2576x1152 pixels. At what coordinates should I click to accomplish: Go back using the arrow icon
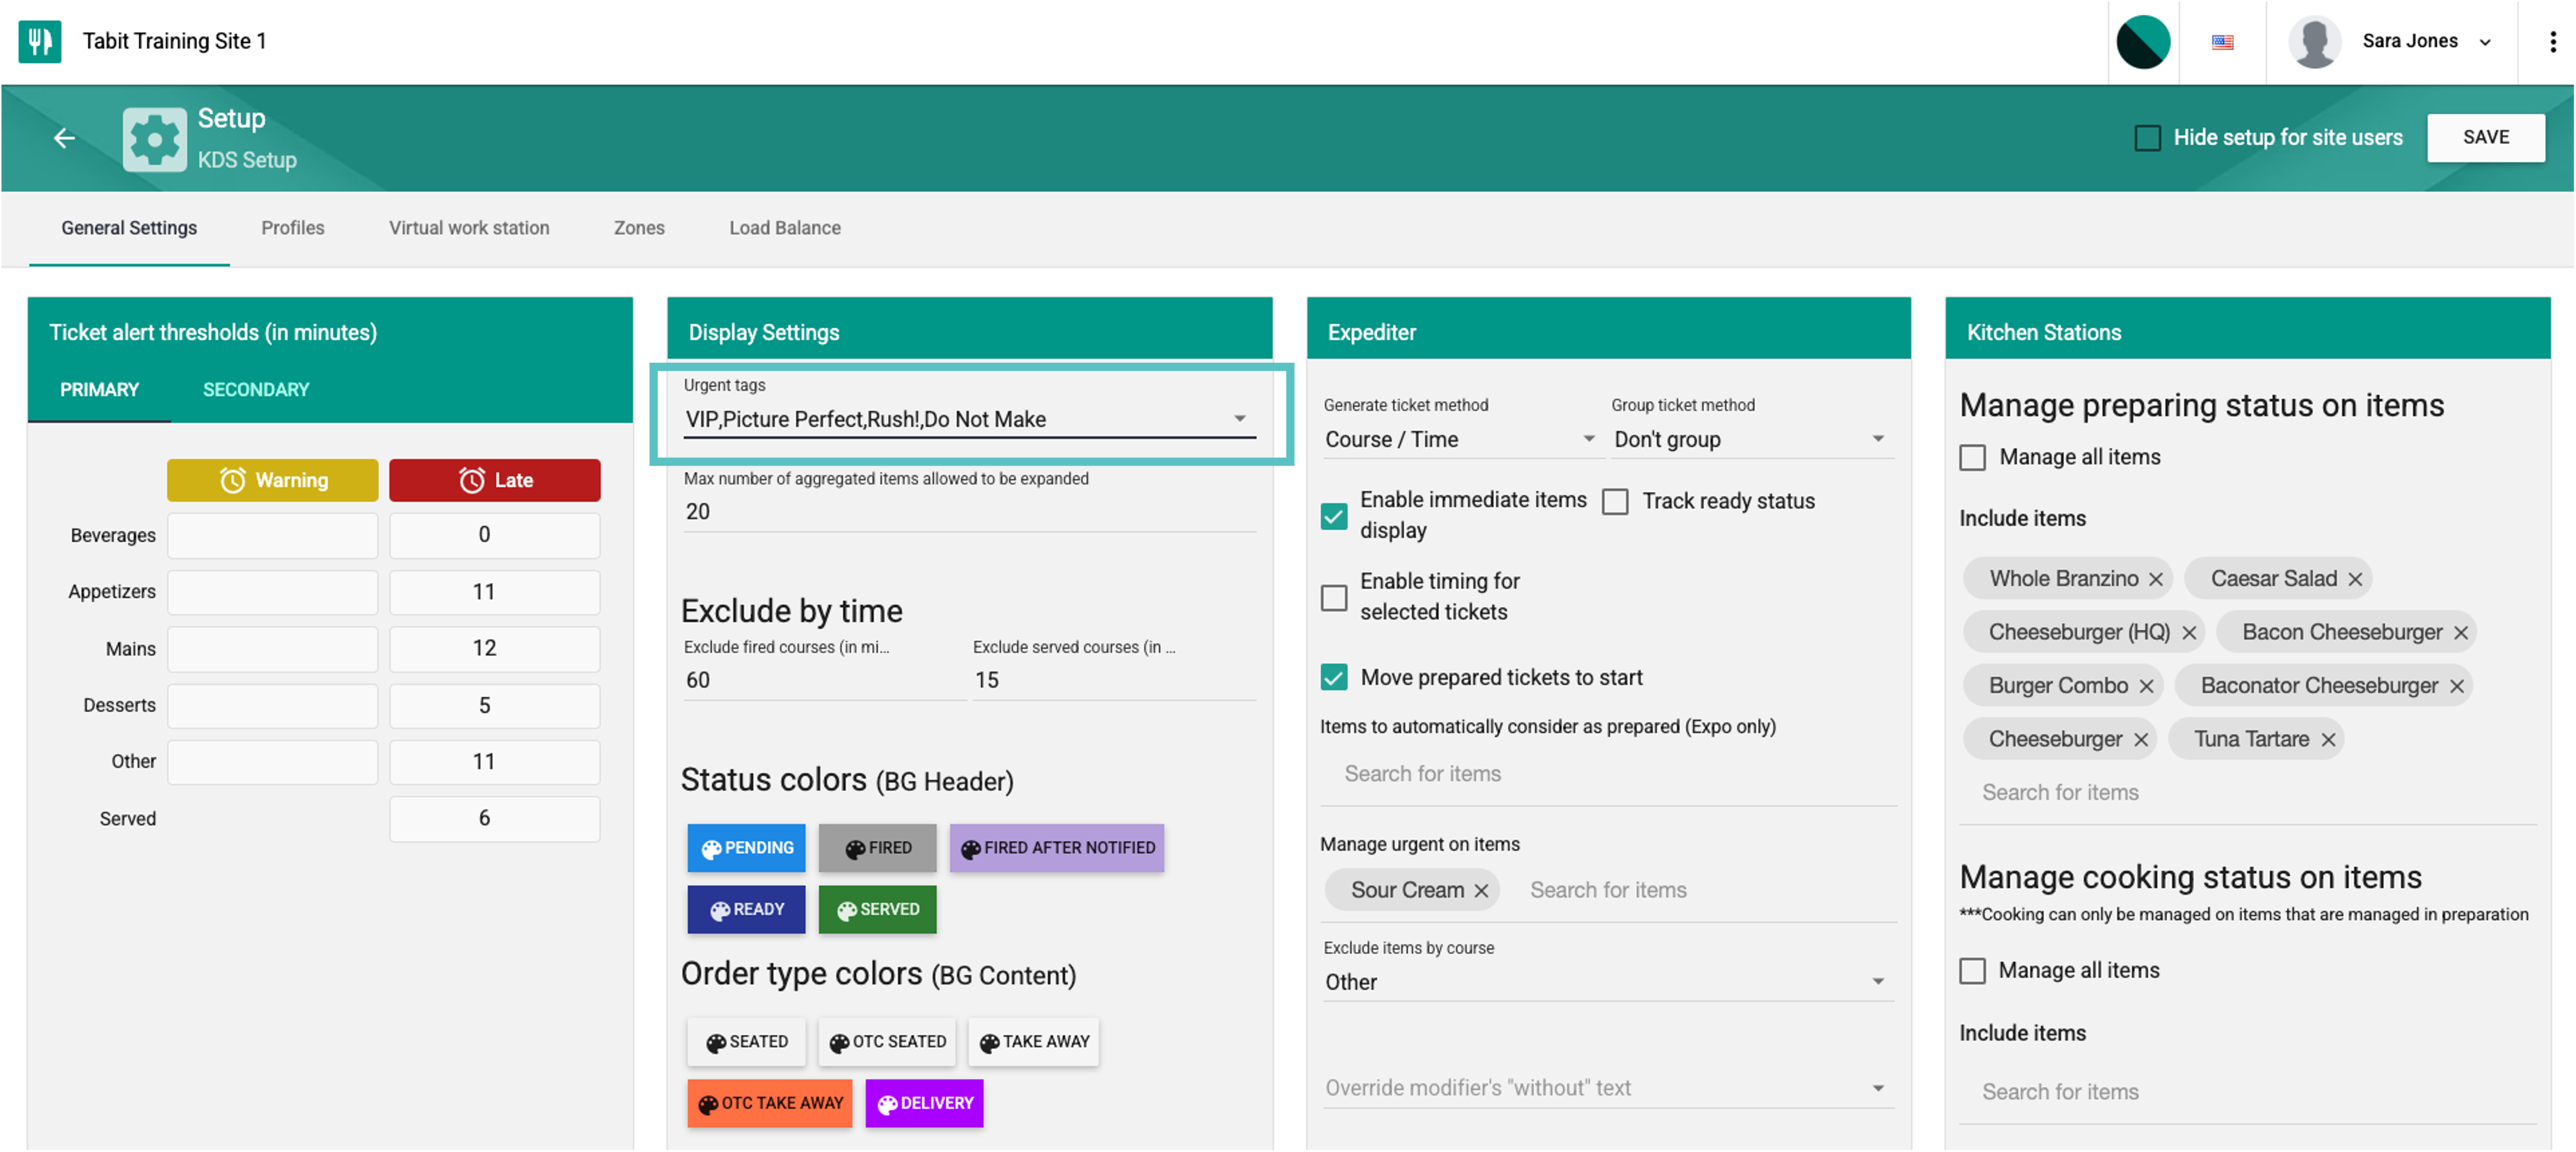(x=64, y=138)
